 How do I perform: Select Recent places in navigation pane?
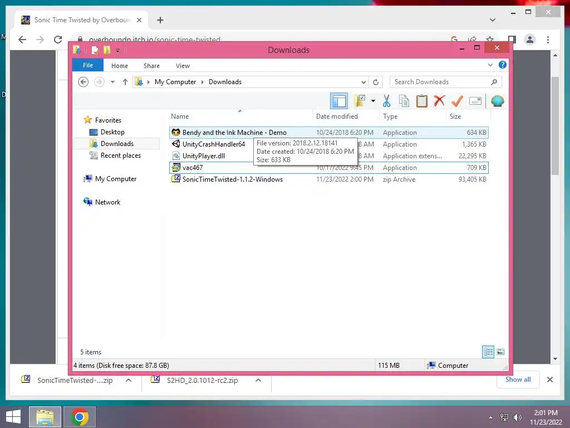(121, 155)
